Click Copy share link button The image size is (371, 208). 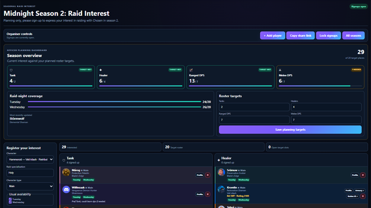click(x=301, y=36)
